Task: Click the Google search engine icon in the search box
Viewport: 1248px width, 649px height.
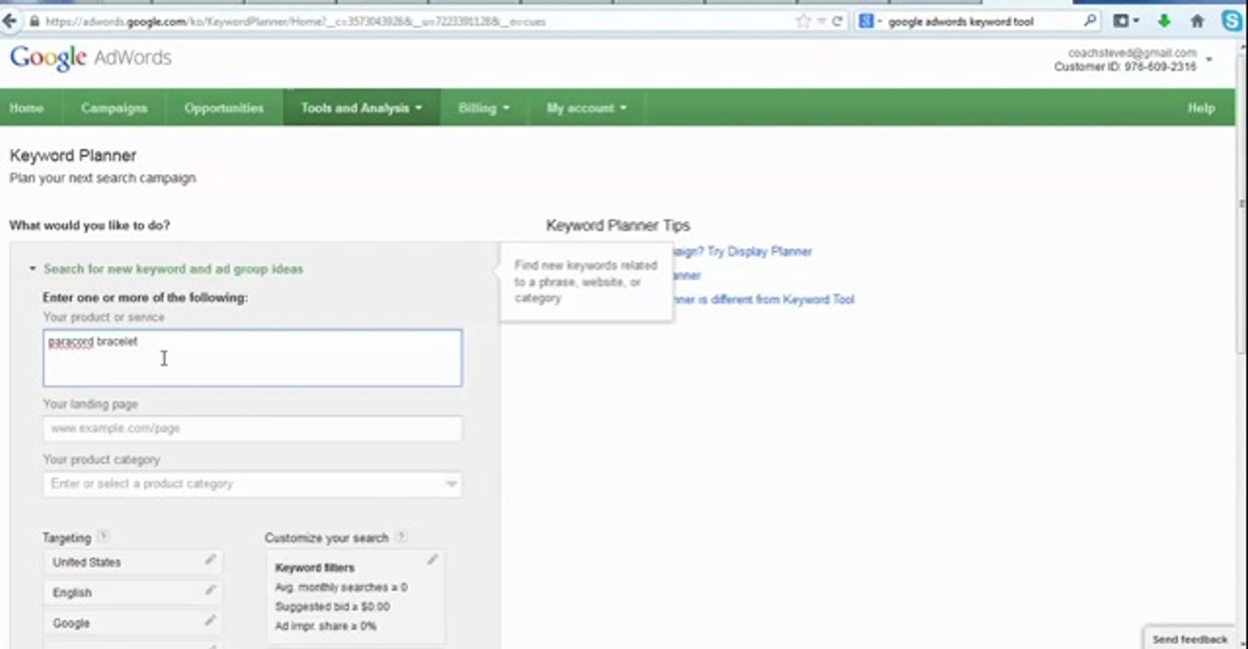Action: 866,21
